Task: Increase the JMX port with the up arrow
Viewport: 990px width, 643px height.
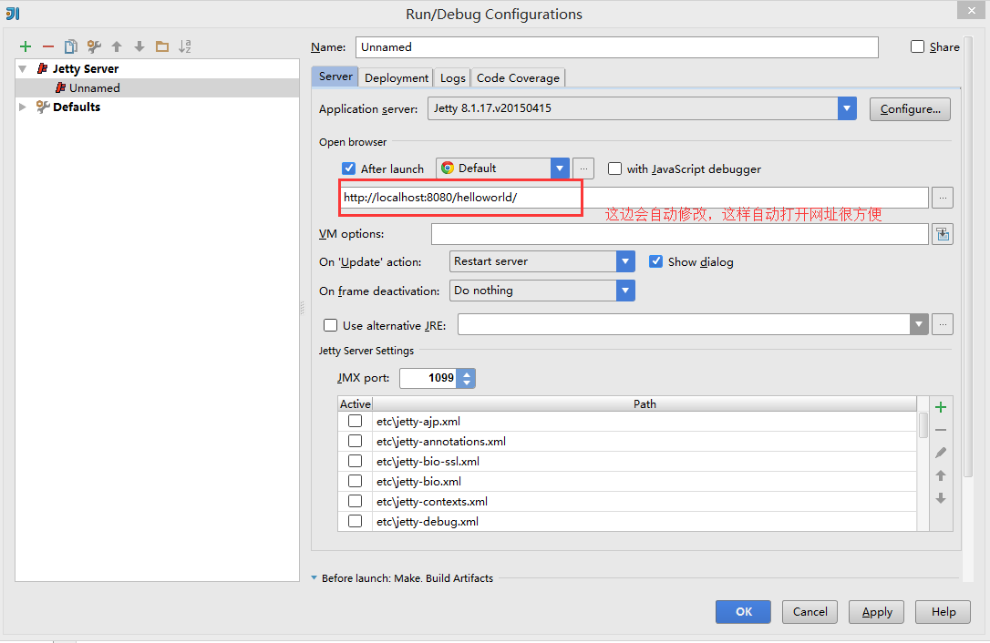Action: point(467,373)
